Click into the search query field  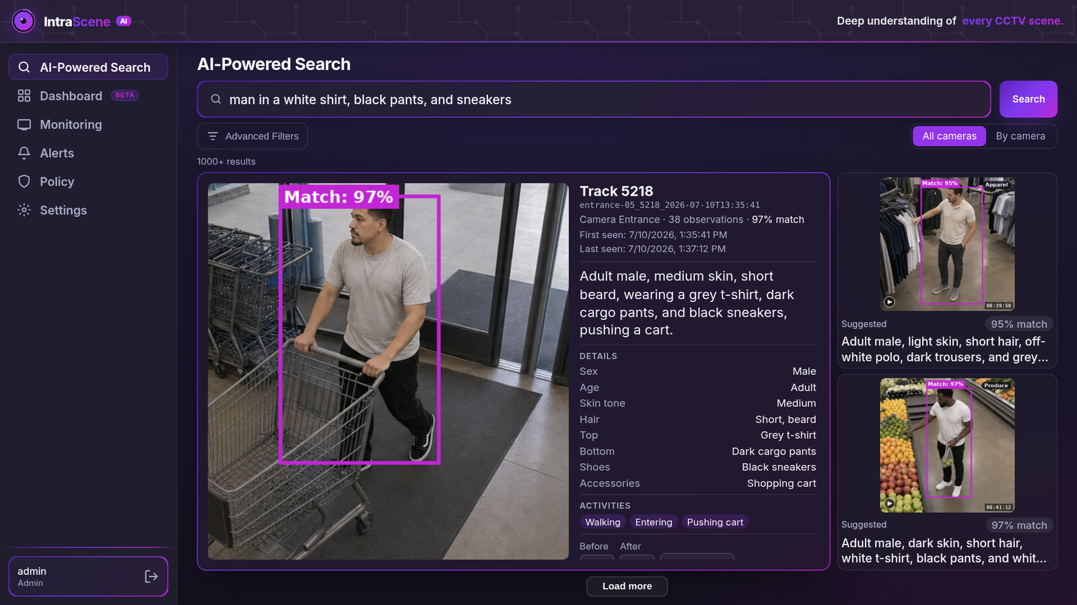[594, 99]
